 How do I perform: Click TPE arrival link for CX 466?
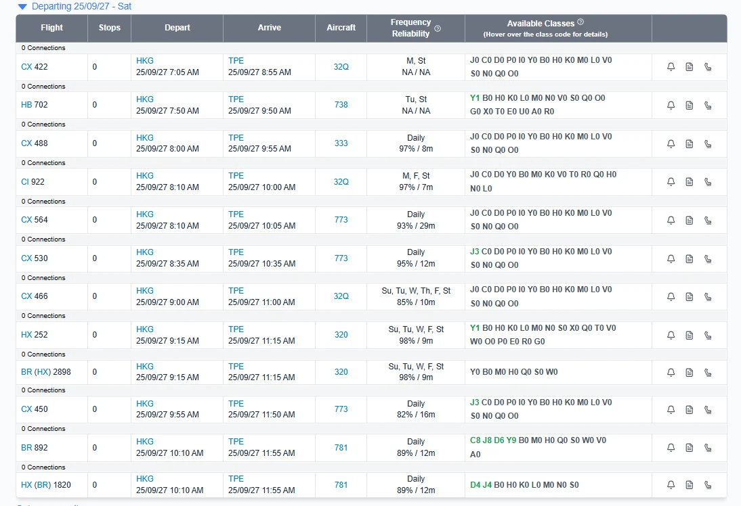coord(236,291)
